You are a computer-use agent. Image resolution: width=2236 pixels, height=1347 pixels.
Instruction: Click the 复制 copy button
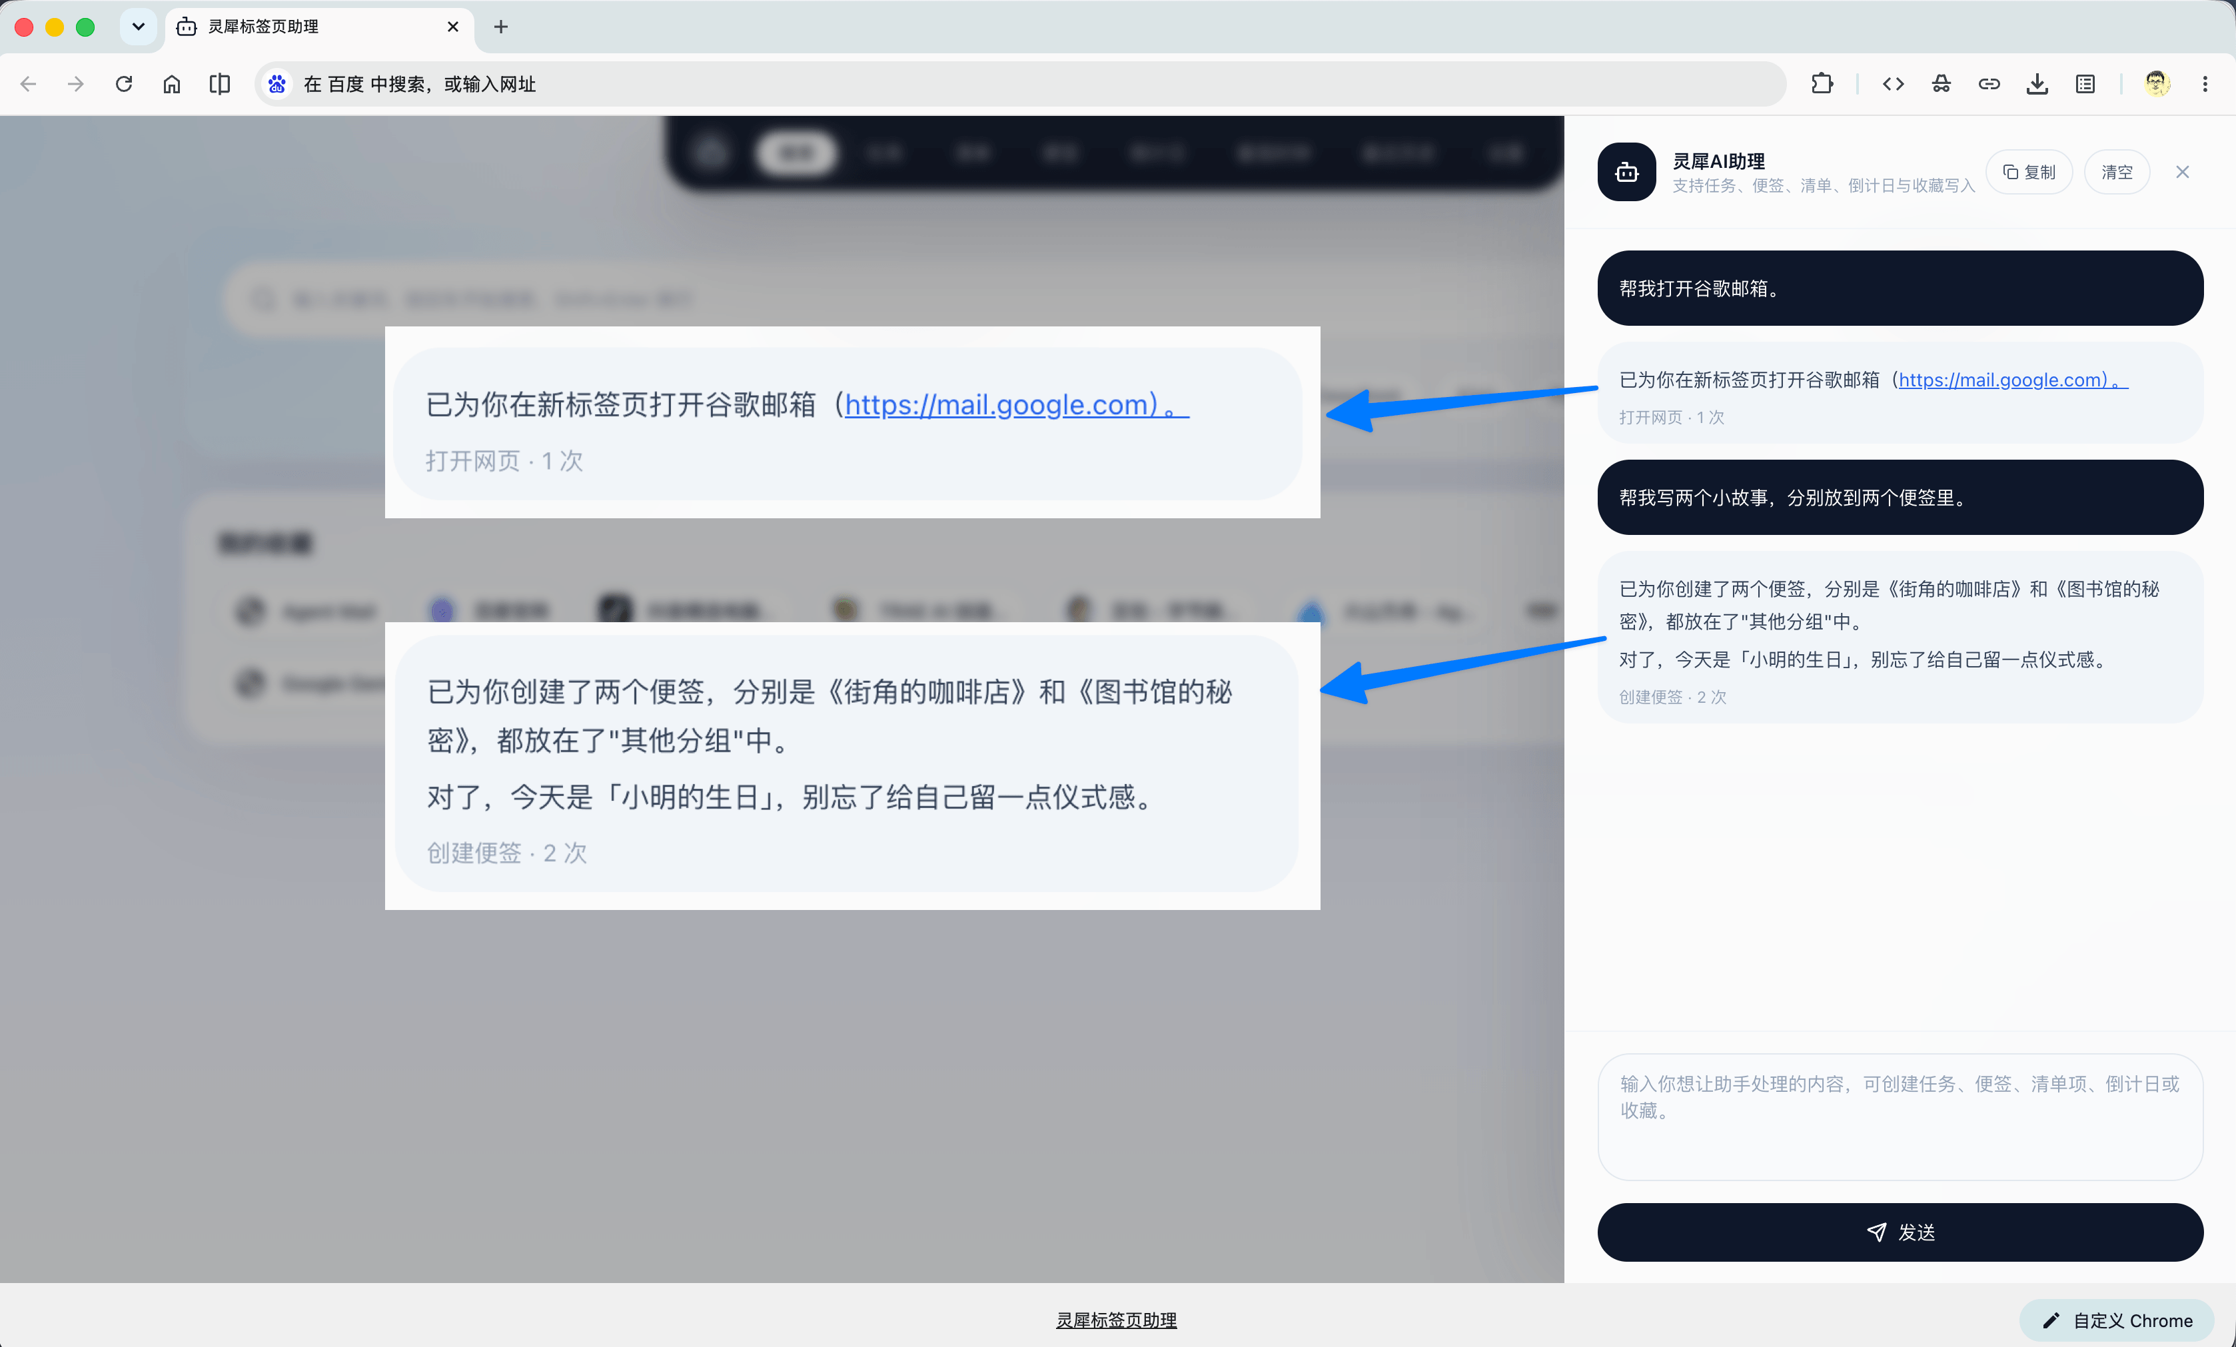click(2029, 173)
